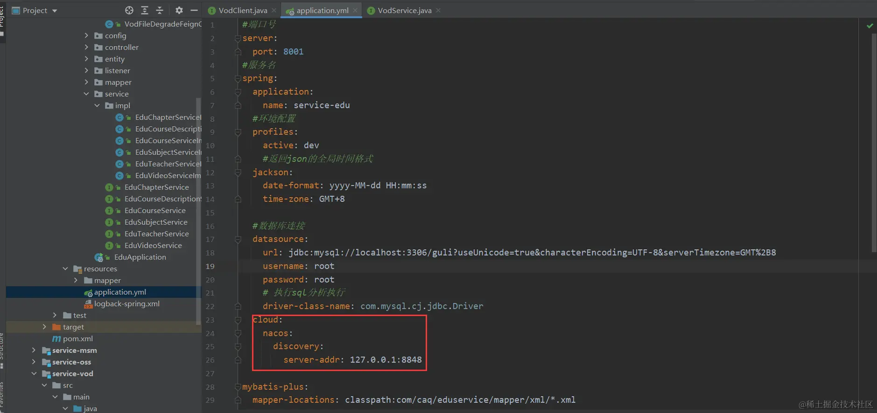Click the Select Opened File locate icon
The height and width of the screenshot is (413, 877).
[129, 10]
